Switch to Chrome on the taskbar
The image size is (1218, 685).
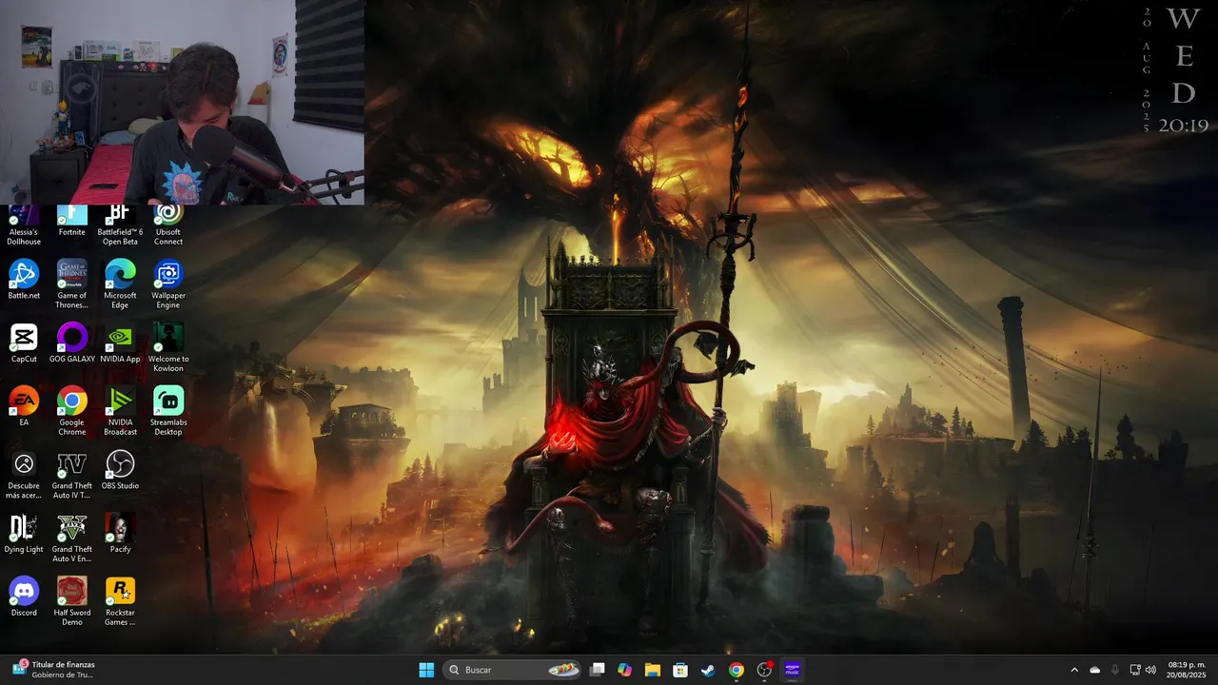(x=737, y=670)
